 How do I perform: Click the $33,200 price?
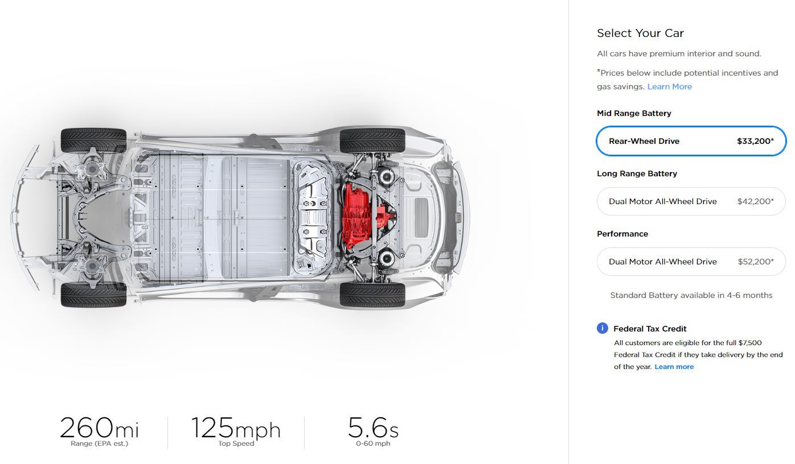point(755,141)
